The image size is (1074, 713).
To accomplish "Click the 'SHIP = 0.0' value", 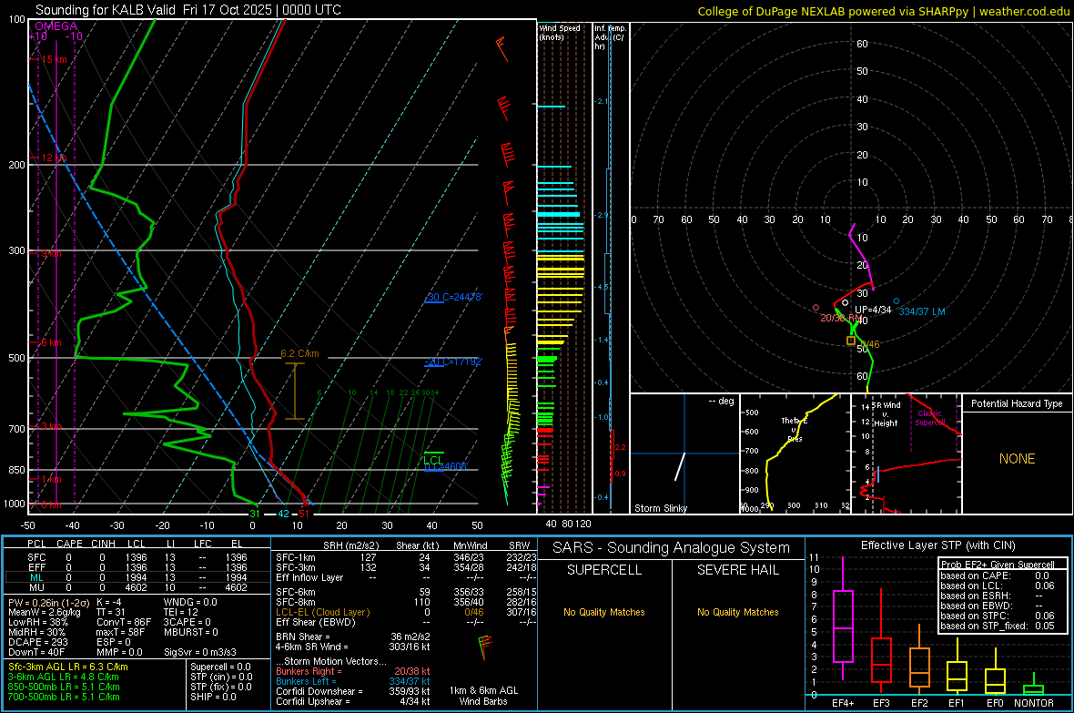I will 213,697.
